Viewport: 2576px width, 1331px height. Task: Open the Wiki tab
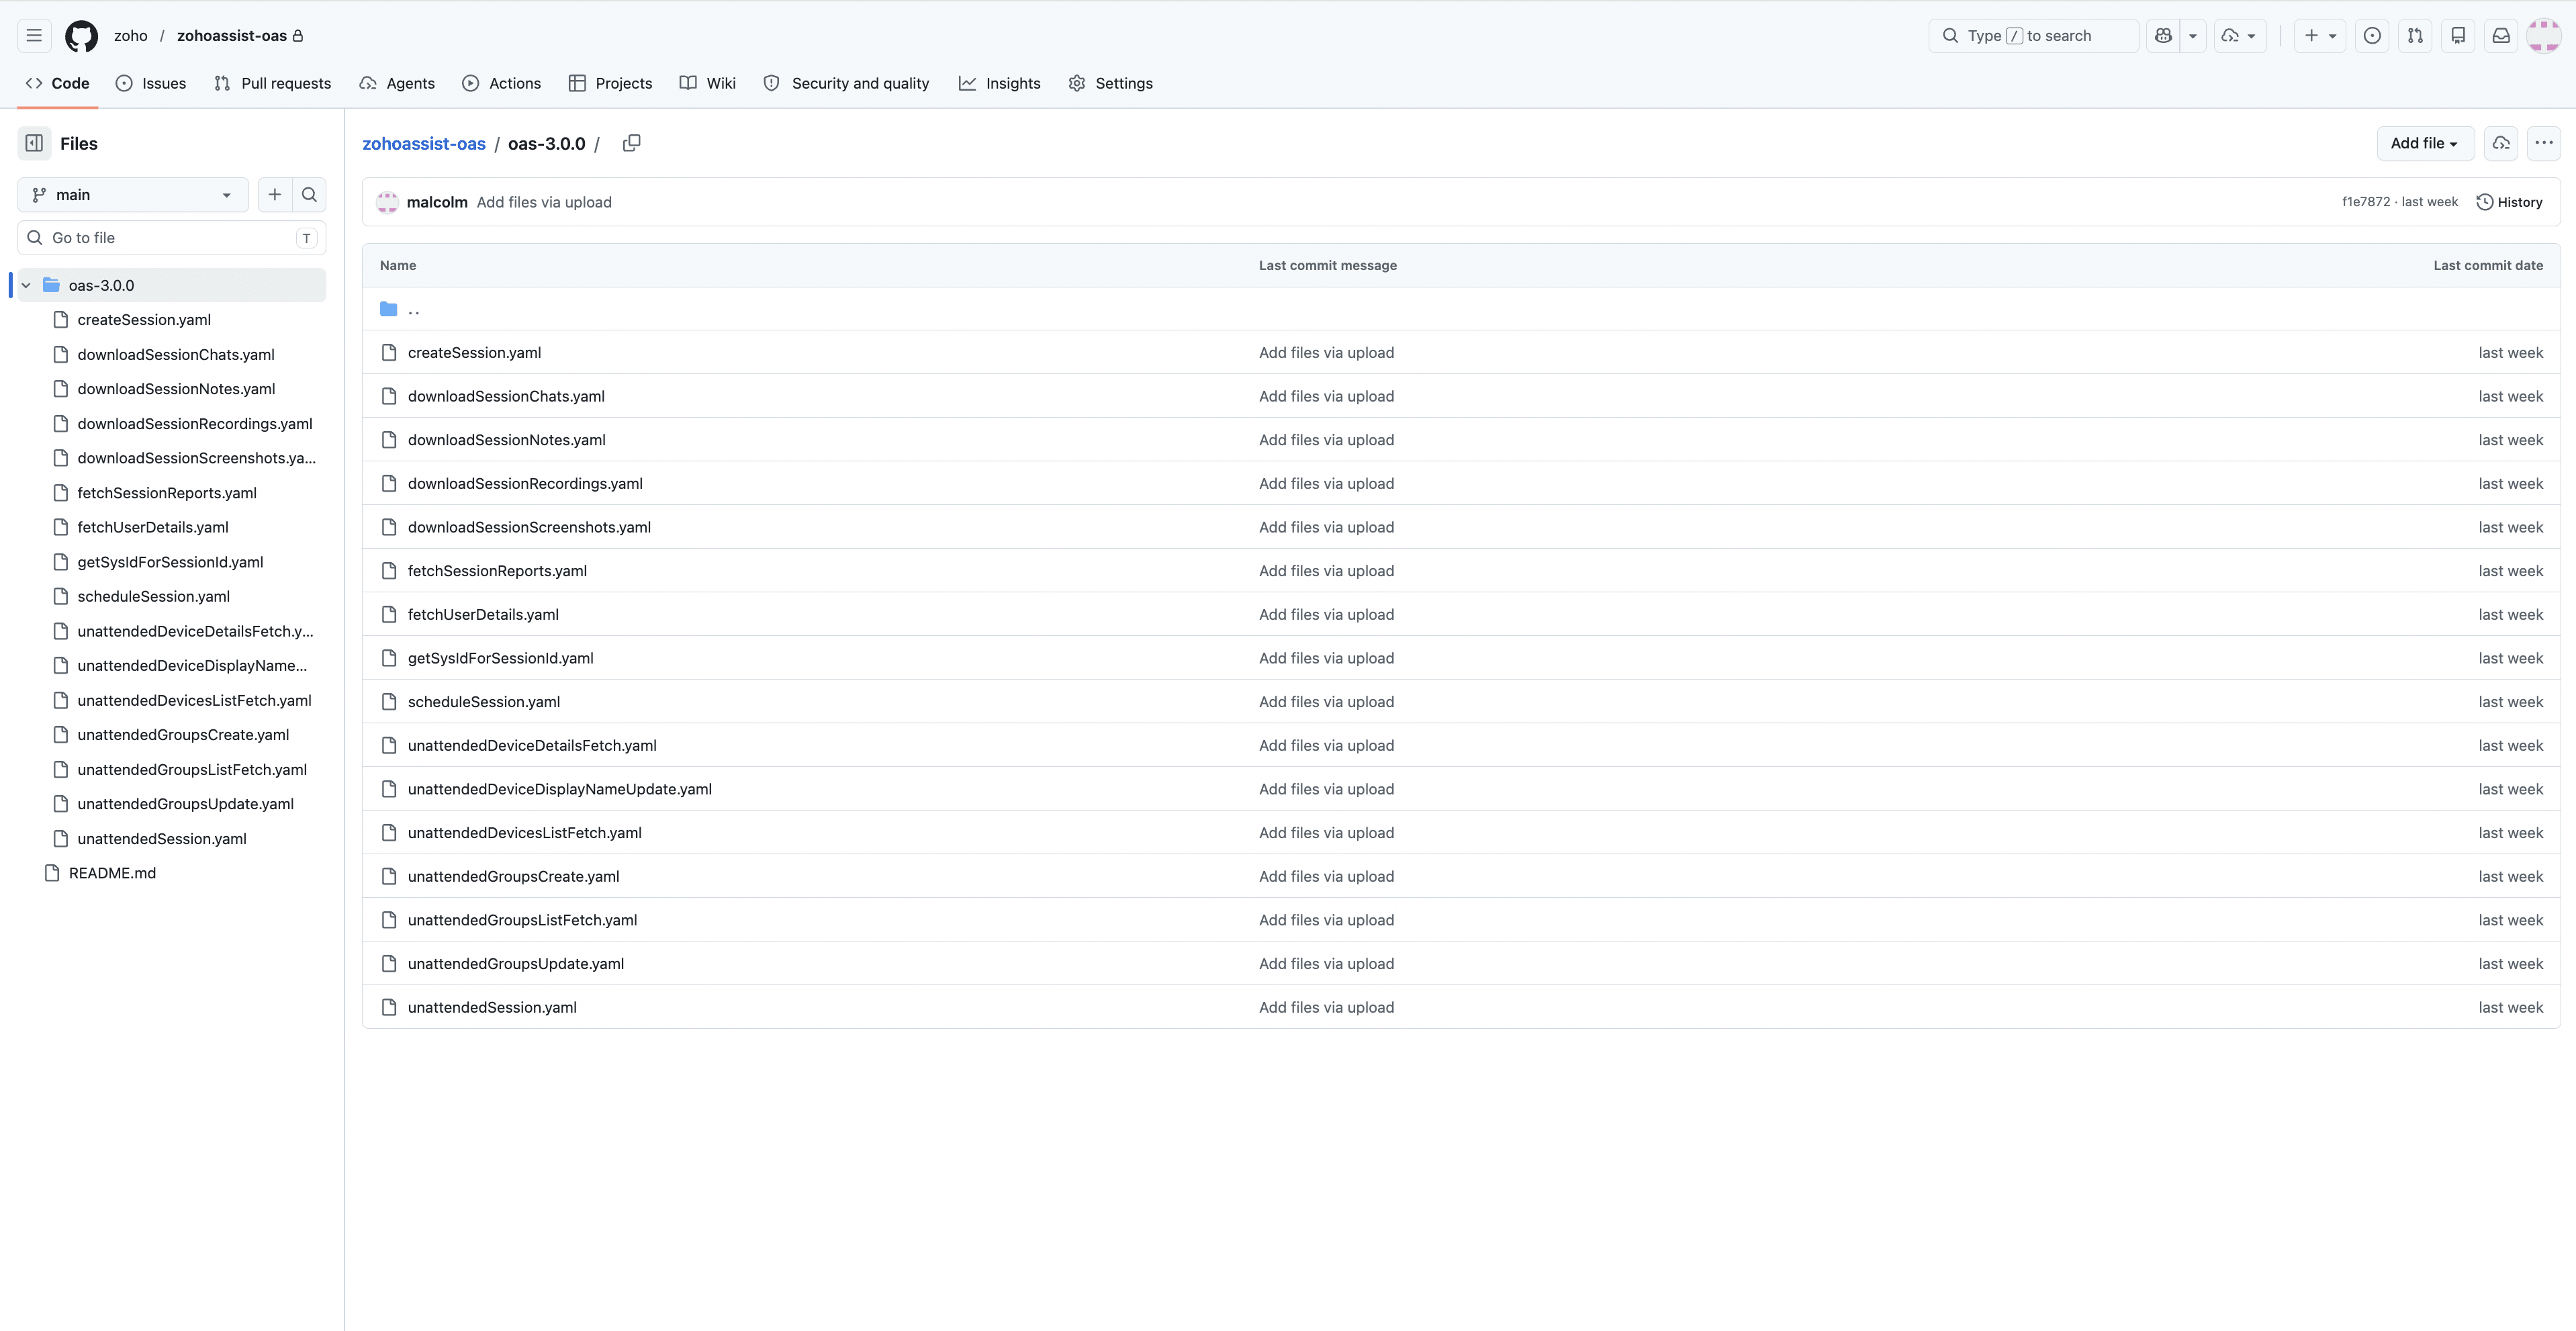tap(707, 83)
